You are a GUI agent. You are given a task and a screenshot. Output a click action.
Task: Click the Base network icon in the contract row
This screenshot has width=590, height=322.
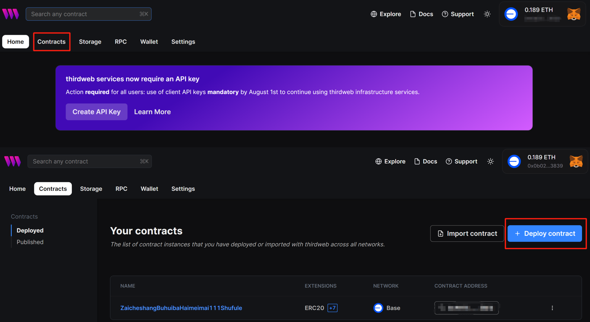(378, 308)
